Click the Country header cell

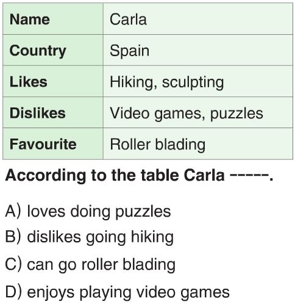point(53,50)
